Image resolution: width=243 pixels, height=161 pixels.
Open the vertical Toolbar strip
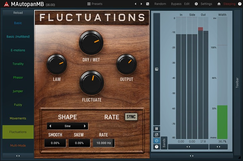tap(237, 83)
